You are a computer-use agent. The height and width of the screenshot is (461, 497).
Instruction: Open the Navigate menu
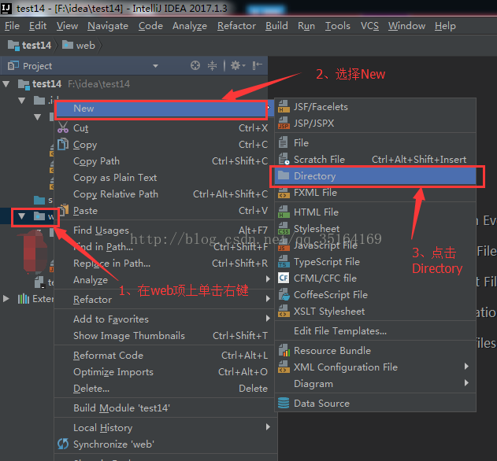(x=108, y=26)
